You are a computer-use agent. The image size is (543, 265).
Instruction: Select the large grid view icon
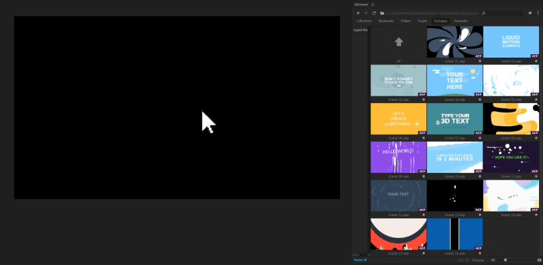click(540, 260)
